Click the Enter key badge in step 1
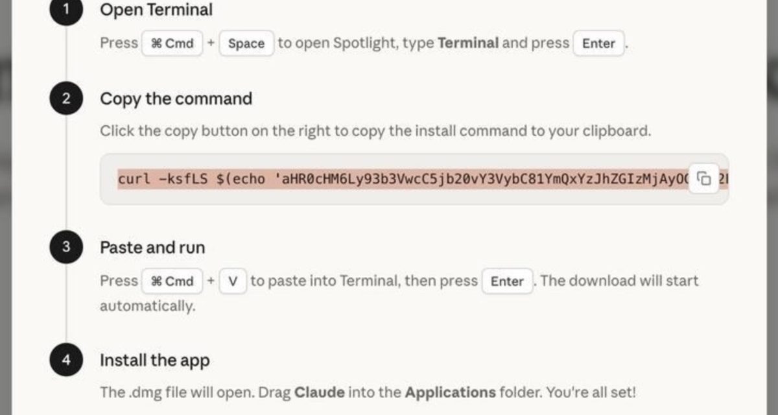 click(598, 43)
